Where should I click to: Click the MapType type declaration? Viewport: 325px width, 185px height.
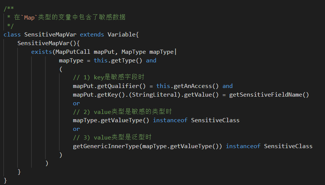134,52
